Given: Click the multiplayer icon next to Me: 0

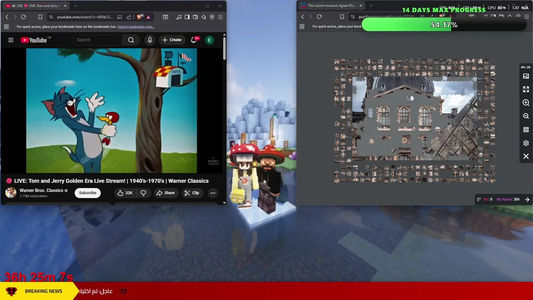Looking at the screenshot, I should (479, 199).
